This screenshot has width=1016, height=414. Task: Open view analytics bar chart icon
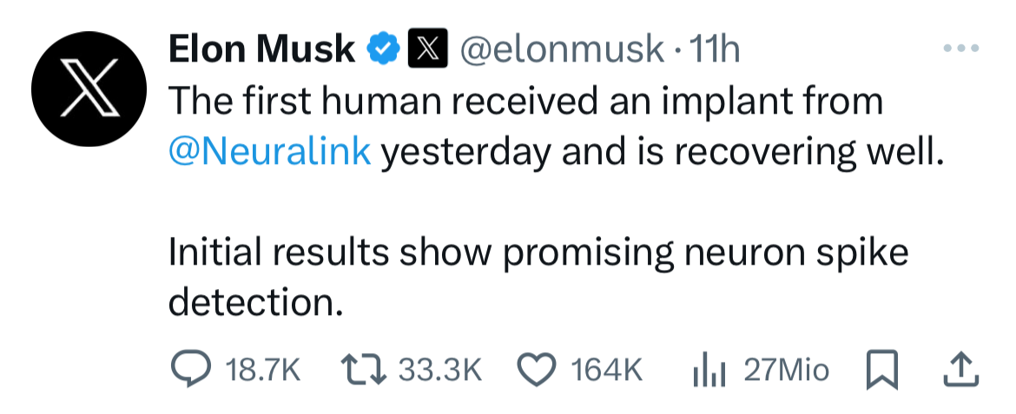coord(709,371)
